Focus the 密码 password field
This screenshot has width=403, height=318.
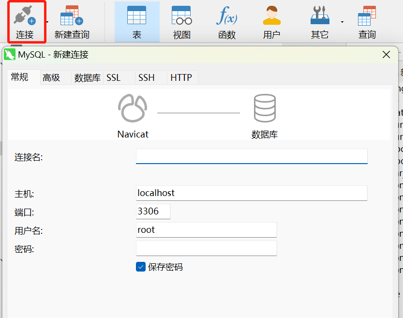[207, 248]
